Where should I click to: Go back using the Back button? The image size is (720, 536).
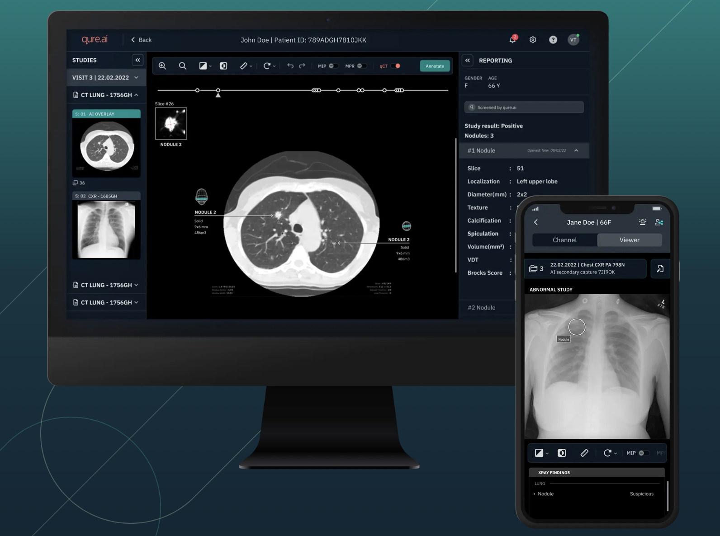[141, 40]
